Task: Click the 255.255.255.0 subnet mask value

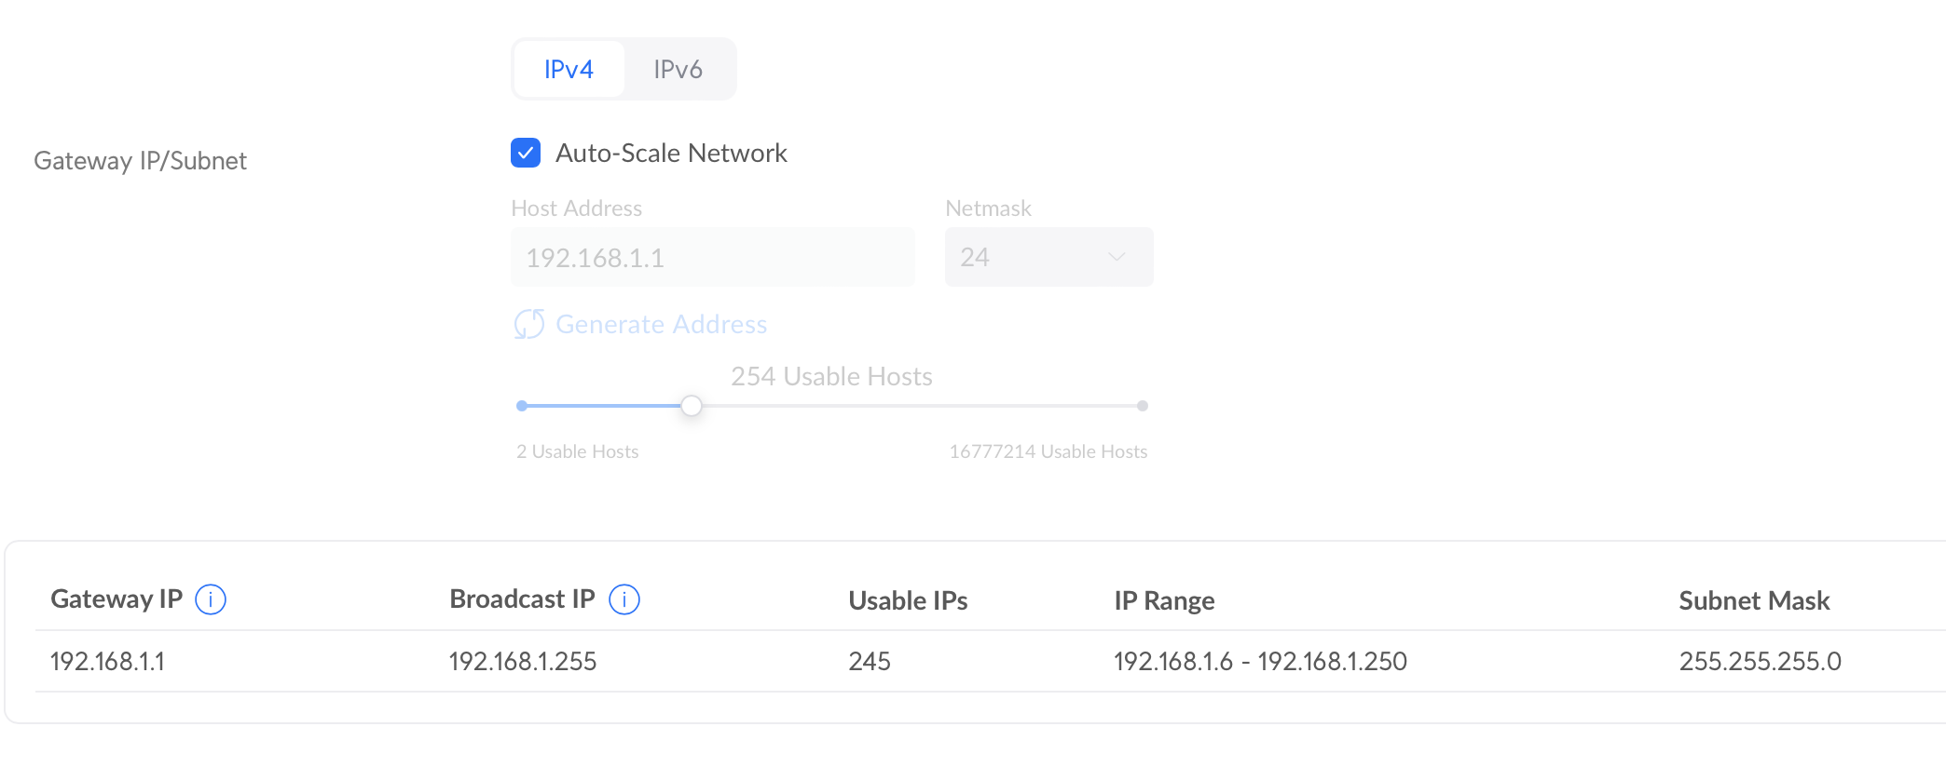Action: 1760,661
